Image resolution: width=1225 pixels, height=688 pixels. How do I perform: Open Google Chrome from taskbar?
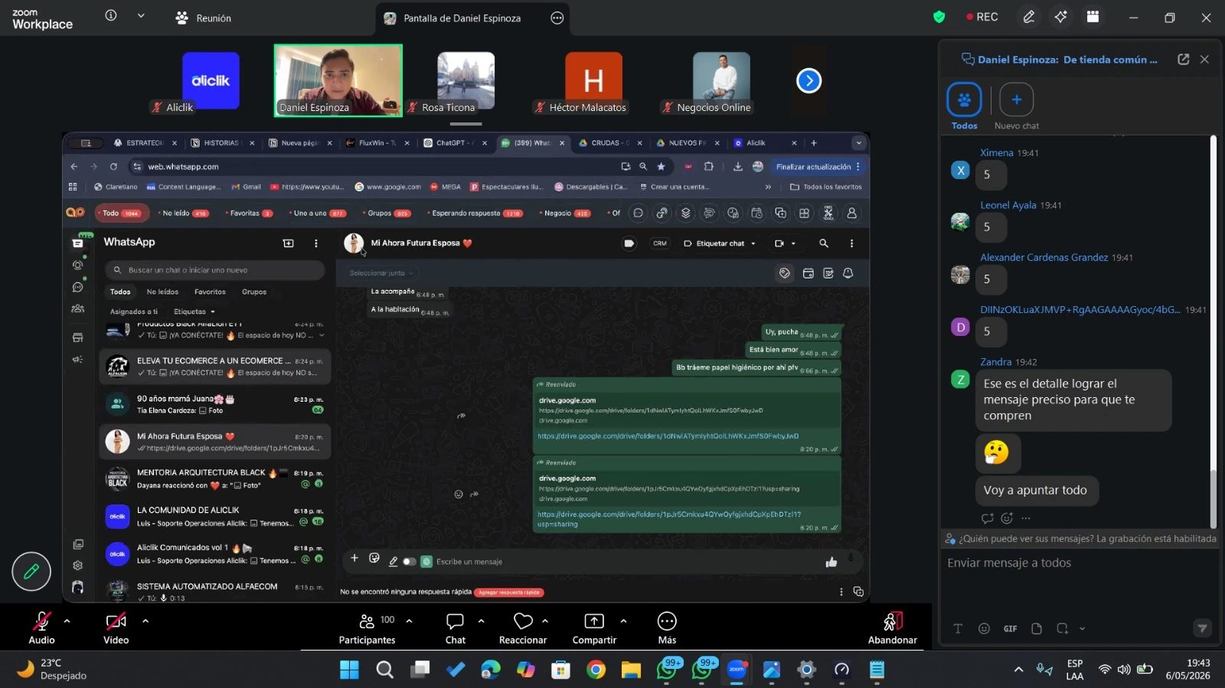click(596, 670)
